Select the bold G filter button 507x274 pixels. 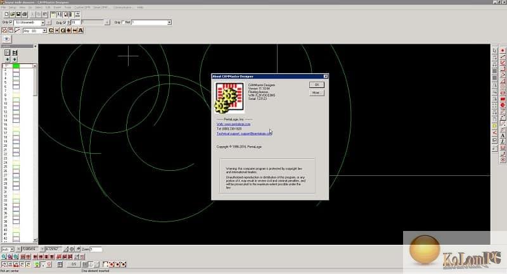(x=63, y=30)
